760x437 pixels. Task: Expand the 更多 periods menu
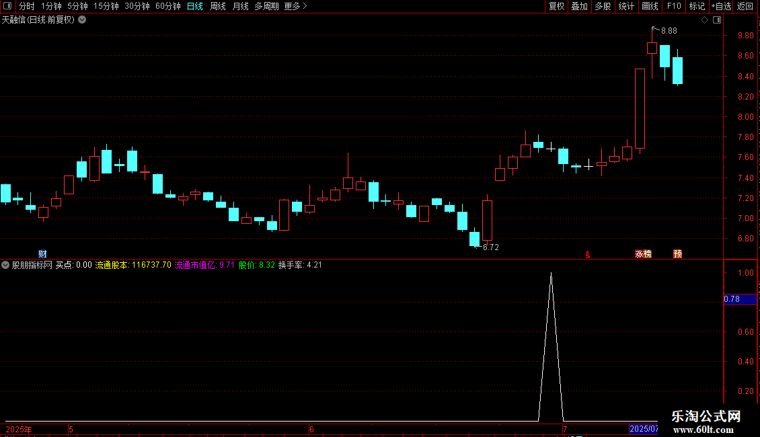[x=295, y=6]
